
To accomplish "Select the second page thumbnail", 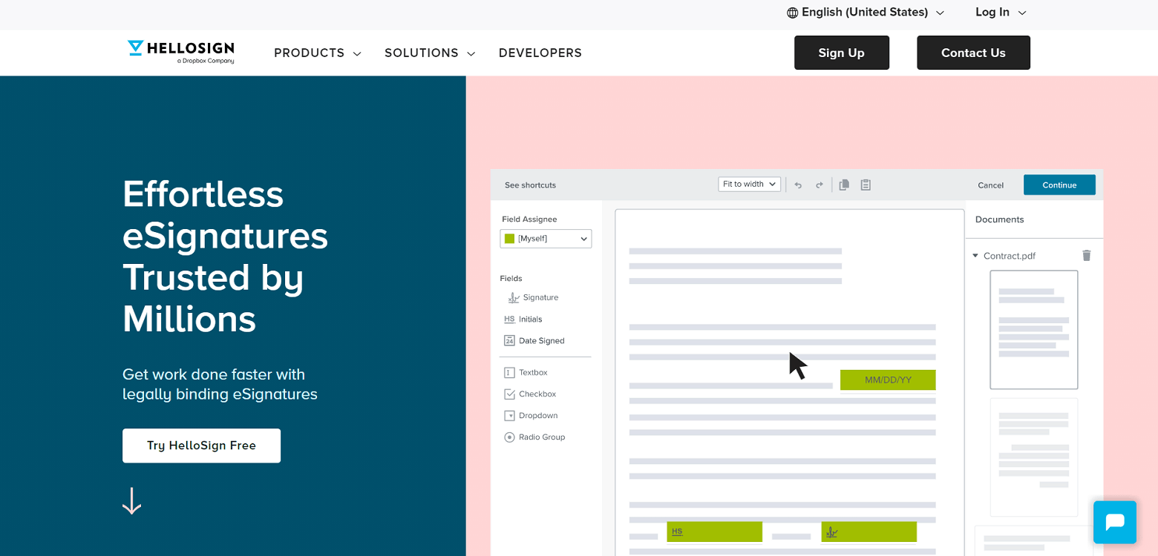I will pyautogui.click(x=1033, y=457).
